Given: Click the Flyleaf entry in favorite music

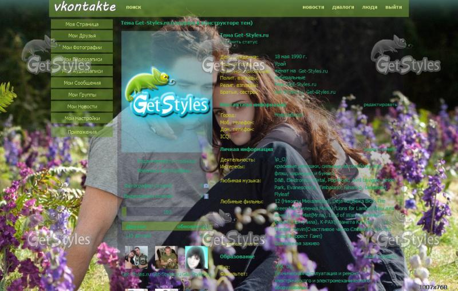Looking at the screenshot, I should (x=282, y=194).
